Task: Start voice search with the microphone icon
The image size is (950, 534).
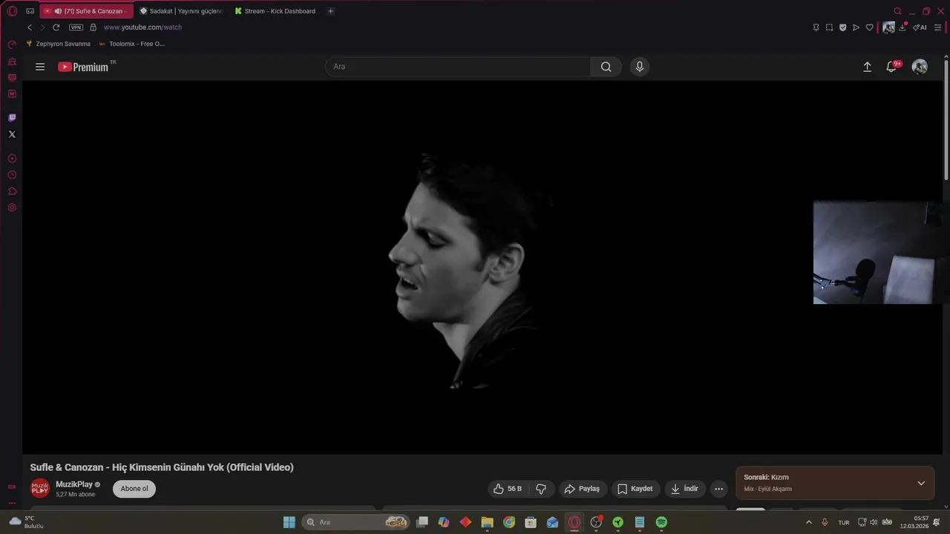Action: pos(640,67)
